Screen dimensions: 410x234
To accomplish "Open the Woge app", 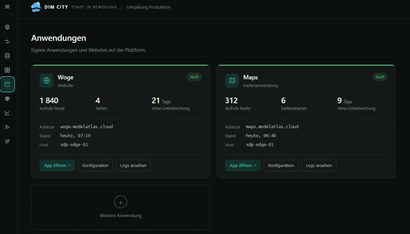I will (57, 165).
